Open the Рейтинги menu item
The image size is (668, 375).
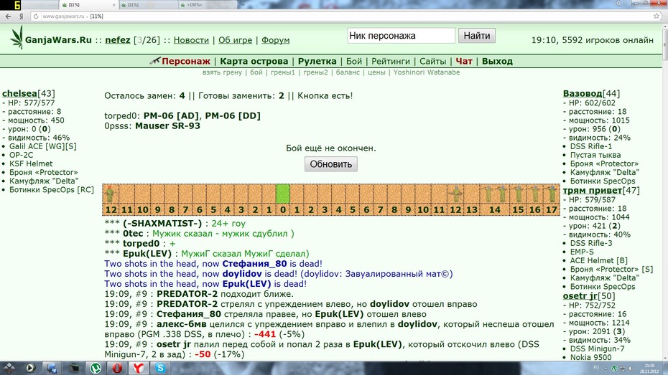click(x=391, y=61)
